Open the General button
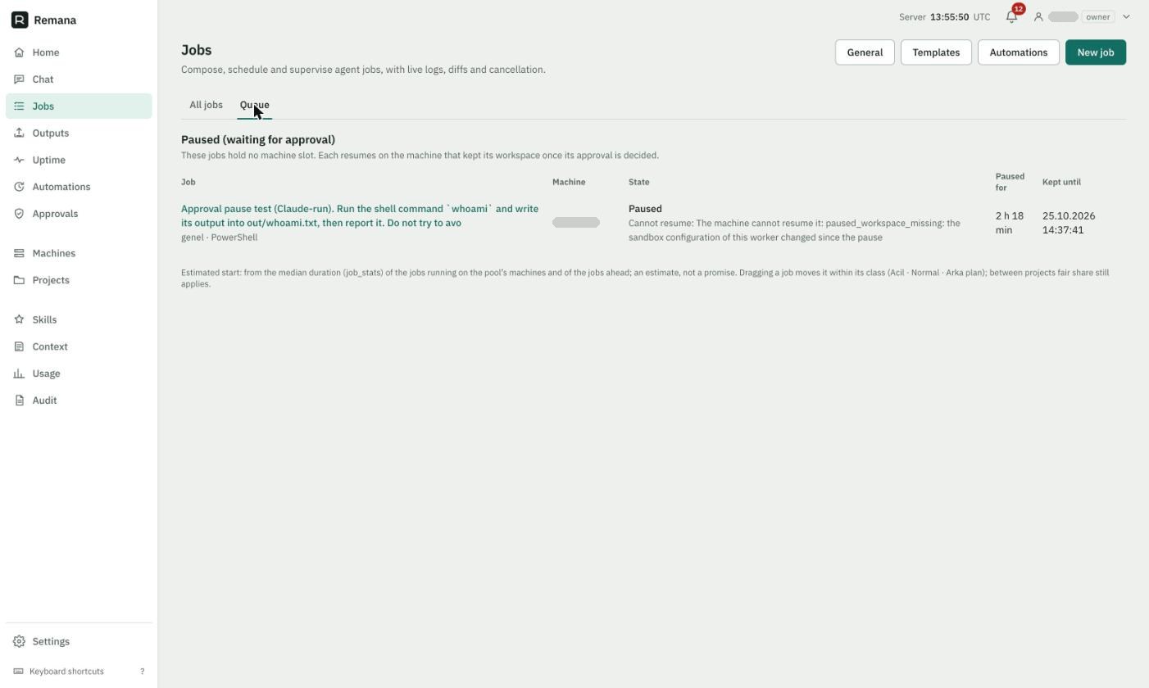This screenshot has width=1149, height=688. [x=865, y=52]
